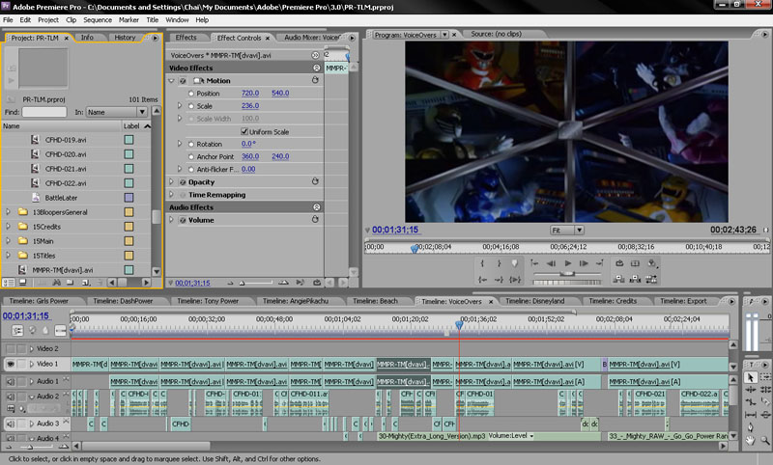Select the Slip tool
Image resolution: width=773 pixels, height=465 pixels.
coord(751,414)
